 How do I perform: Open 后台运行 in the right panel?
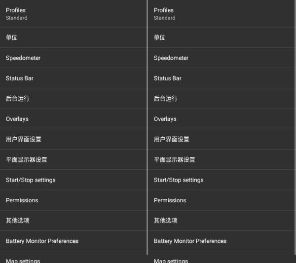click(222, 98)
